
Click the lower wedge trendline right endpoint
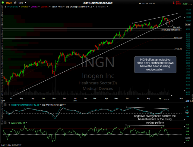pyautogui.click(x=180, y=17)
